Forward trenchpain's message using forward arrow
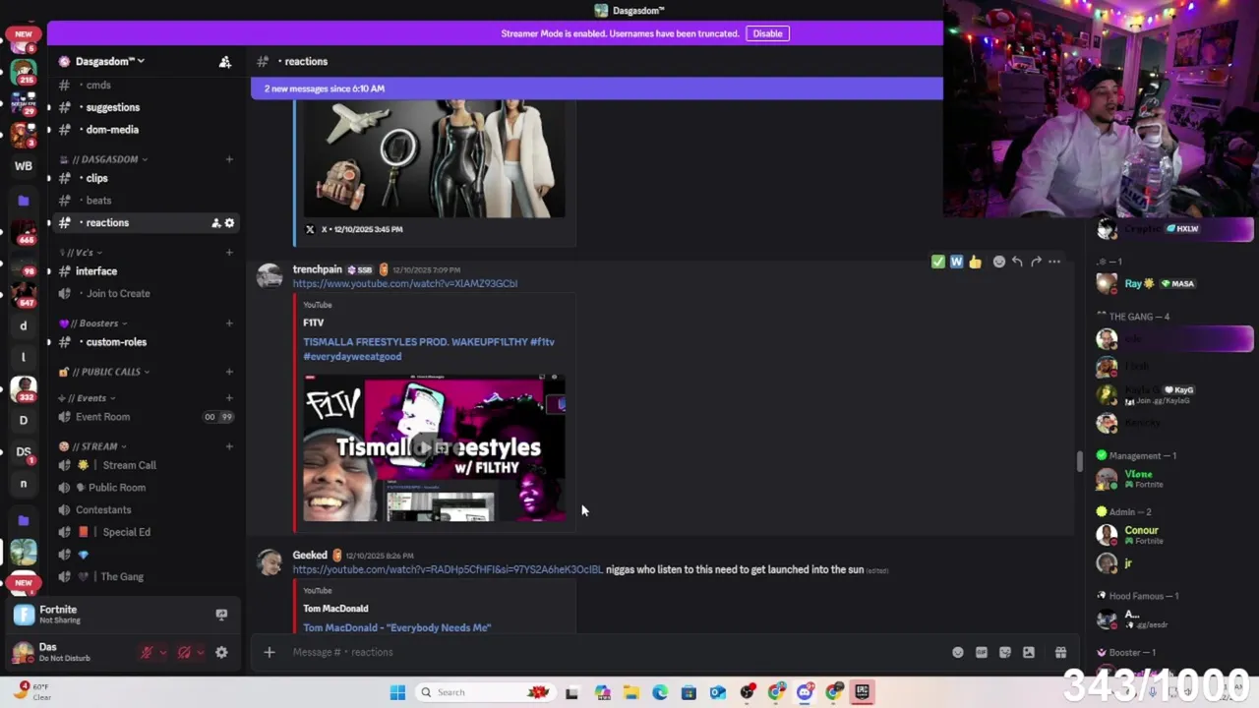Image resolution: width=1259 pixels, height=708 pixels. (x=1036, y=262)
